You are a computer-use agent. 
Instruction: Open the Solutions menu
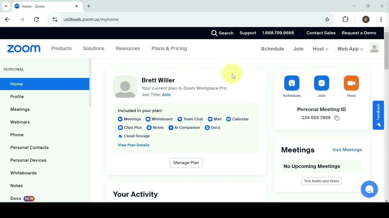click(94, 48)
